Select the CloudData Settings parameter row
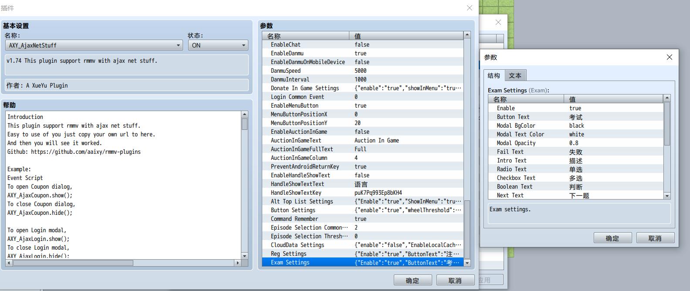 [x=363, y=245]
